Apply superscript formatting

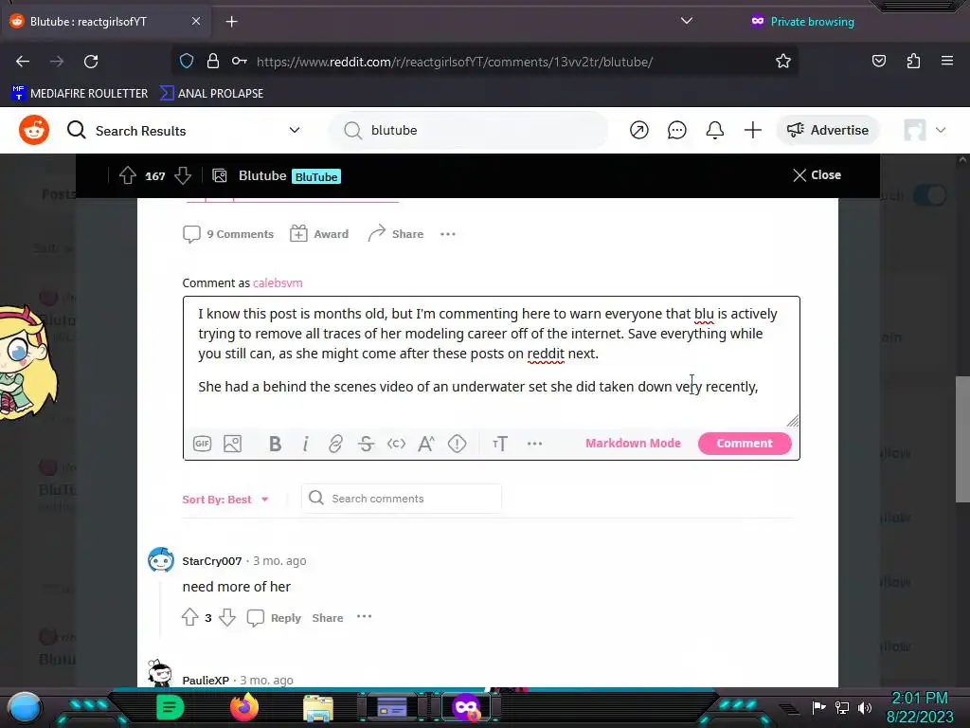[426, 444]
